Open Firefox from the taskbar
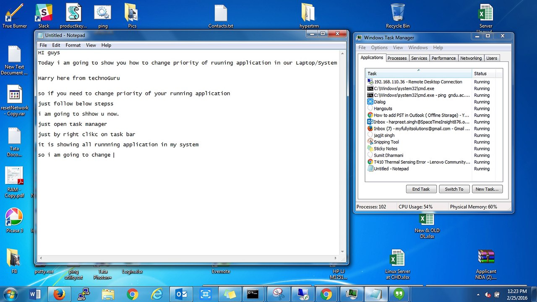The width and height of the screenshot is (537, 302). coord(60,294)
